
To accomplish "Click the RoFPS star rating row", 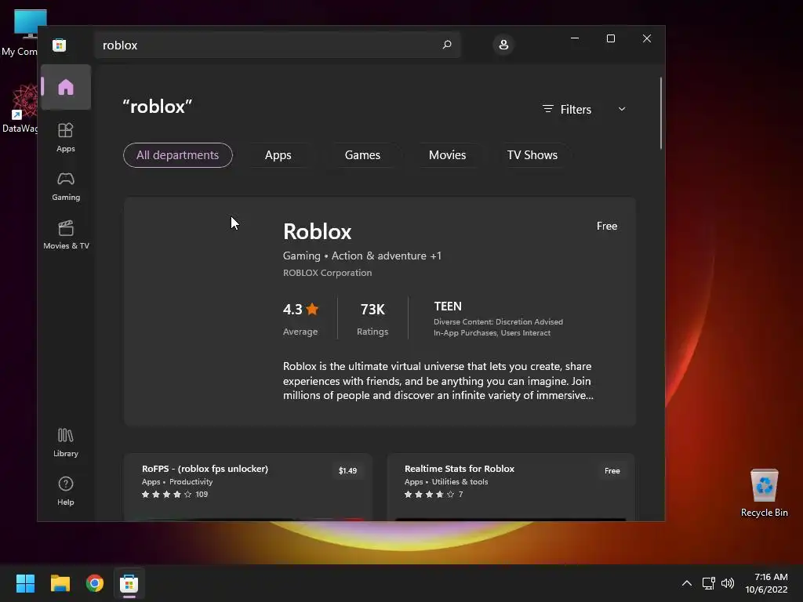I will click(175, 495).
